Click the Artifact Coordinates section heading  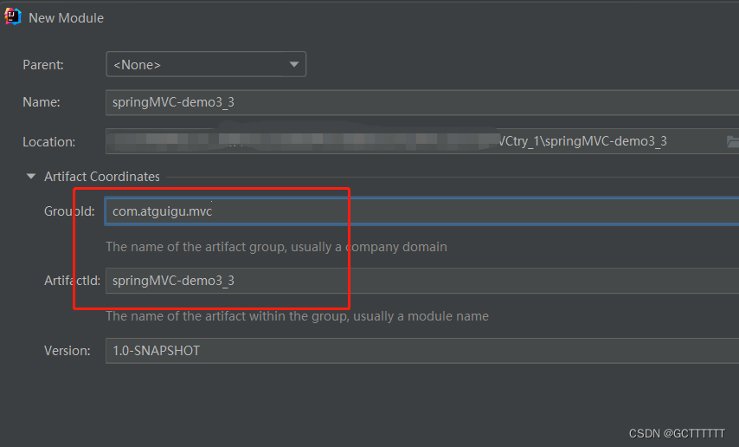coord(102,177)
